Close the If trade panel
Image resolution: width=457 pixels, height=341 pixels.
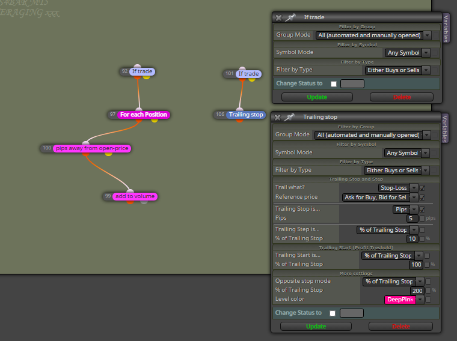click(278, 18)
